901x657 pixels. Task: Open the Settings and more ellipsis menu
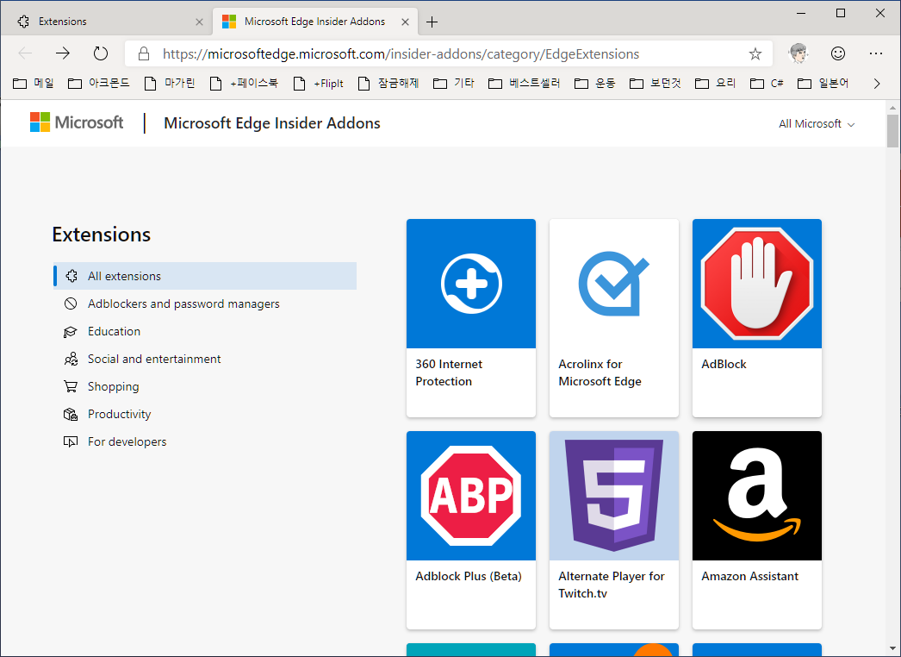tap(876, 53)
